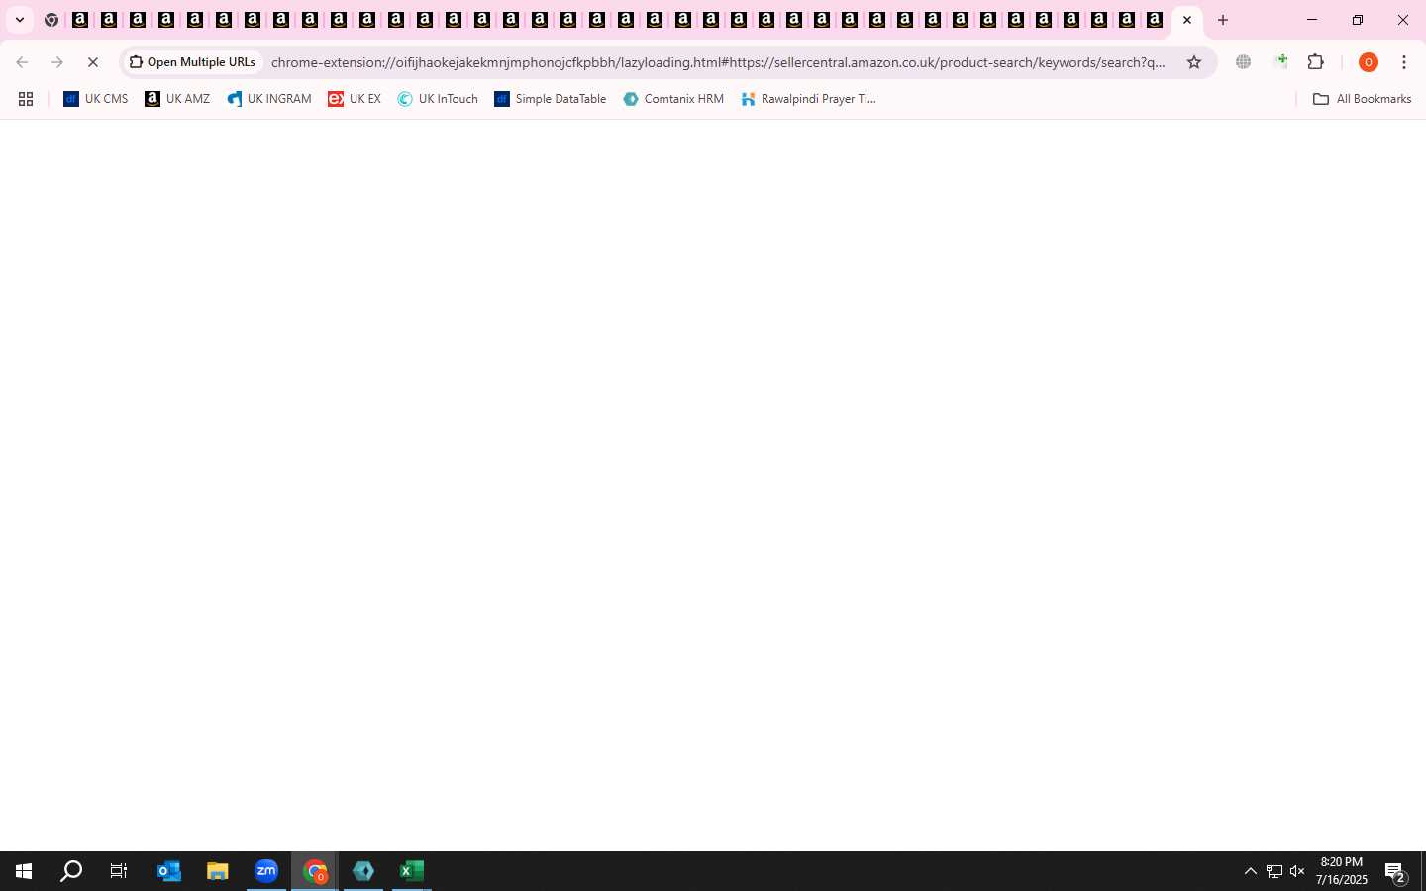1426x891 pixels.
Task: Minimize the Chrome window
Action: (x=1312, y=20)
